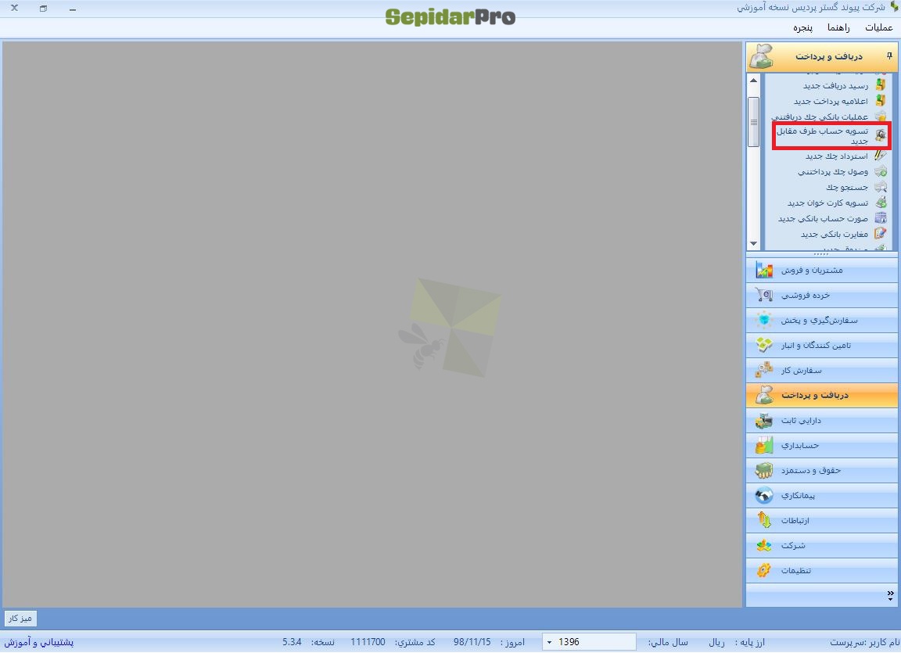Open the پنجره menu
The image size is (901, 653).
802,27
